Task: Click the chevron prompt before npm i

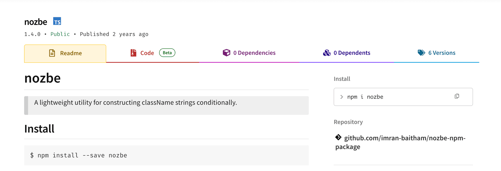Action: (x=342, y=97)
